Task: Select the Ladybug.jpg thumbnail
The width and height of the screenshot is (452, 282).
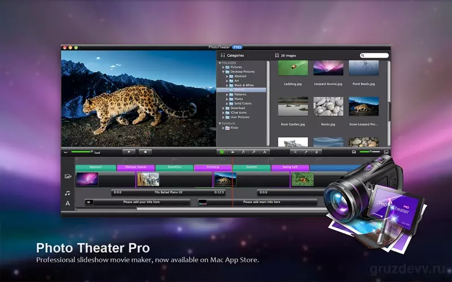Action: coord(293,68)
